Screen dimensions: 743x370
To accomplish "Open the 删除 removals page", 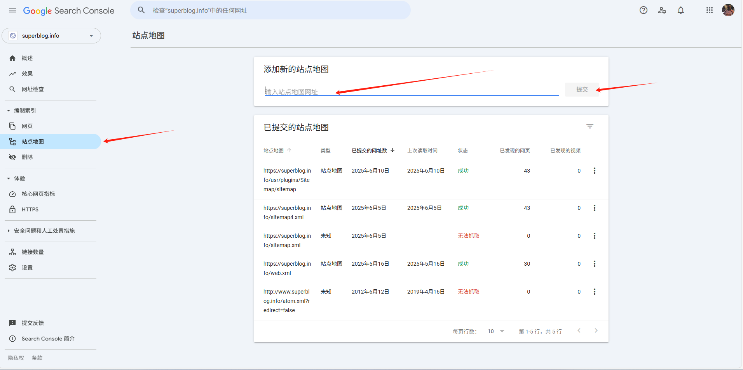I will click(51, 157).
